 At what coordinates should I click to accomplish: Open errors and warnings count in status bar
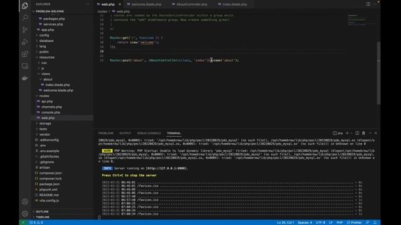click(36, 222)
